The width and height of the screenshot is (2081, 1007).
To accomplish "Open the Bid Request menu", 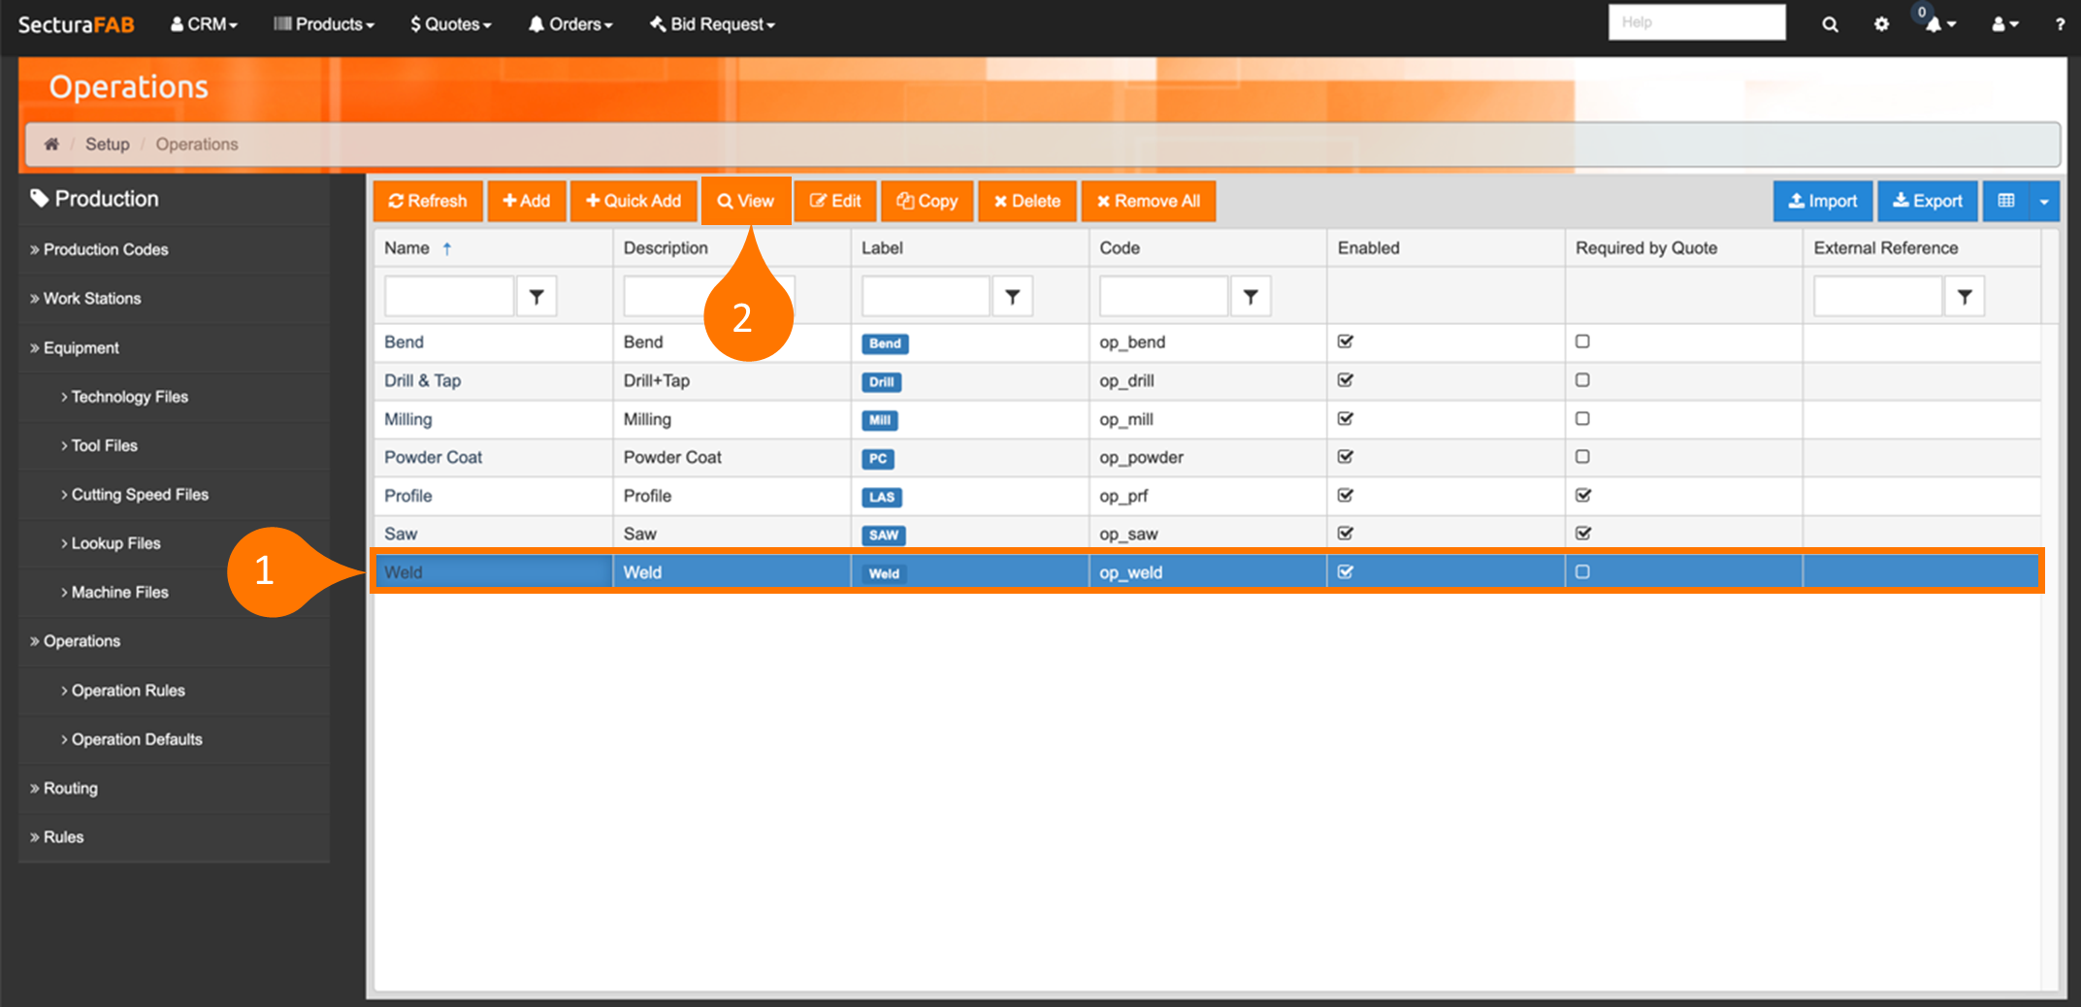I will 713,24.
